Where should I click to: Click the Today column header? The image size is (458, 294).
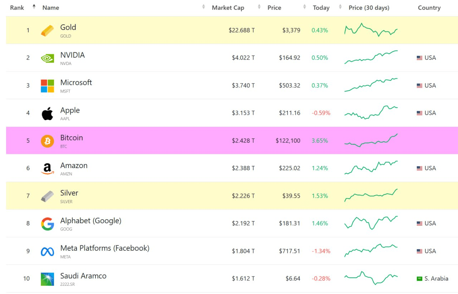click(x=321, y=8)
